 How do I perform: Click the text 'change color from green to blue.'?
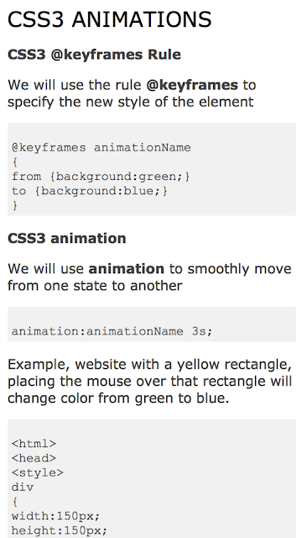pos(118,398)
